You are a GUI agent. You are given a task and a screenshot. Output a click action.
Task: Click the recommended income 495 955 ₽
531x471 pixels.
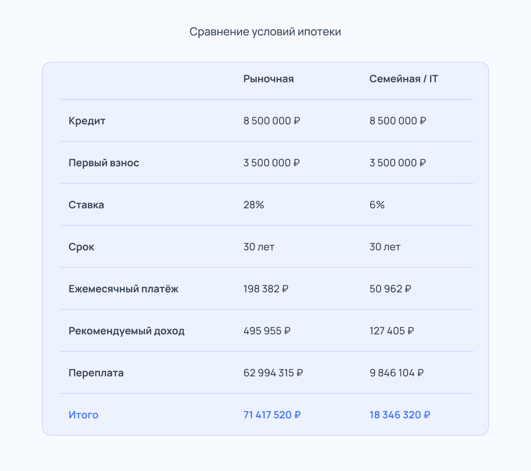pos(267,331)
